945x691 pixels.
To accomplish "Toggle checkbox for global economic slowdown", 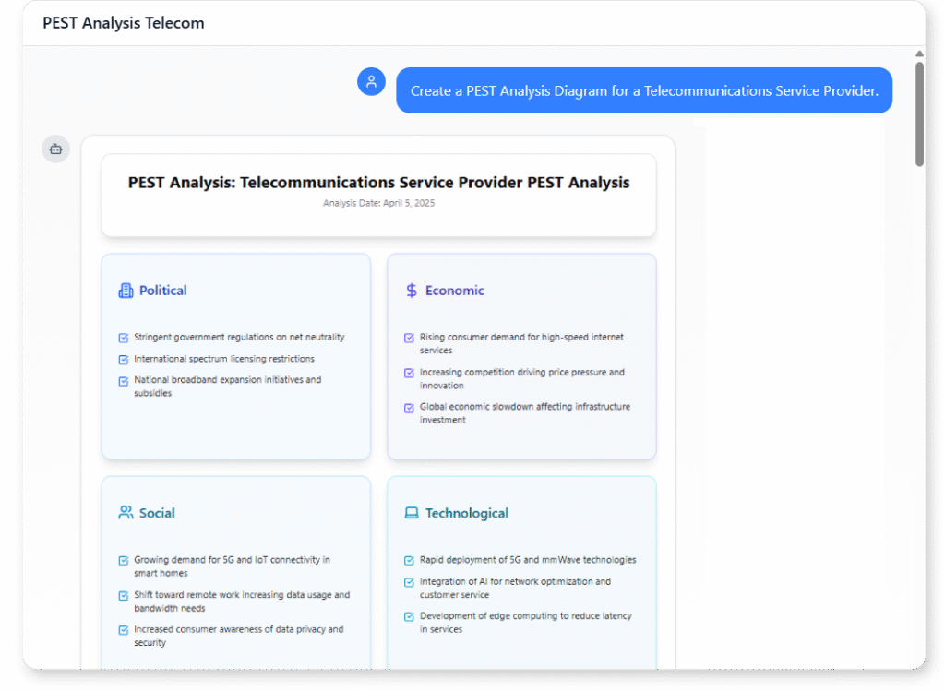I will [410, 407].
